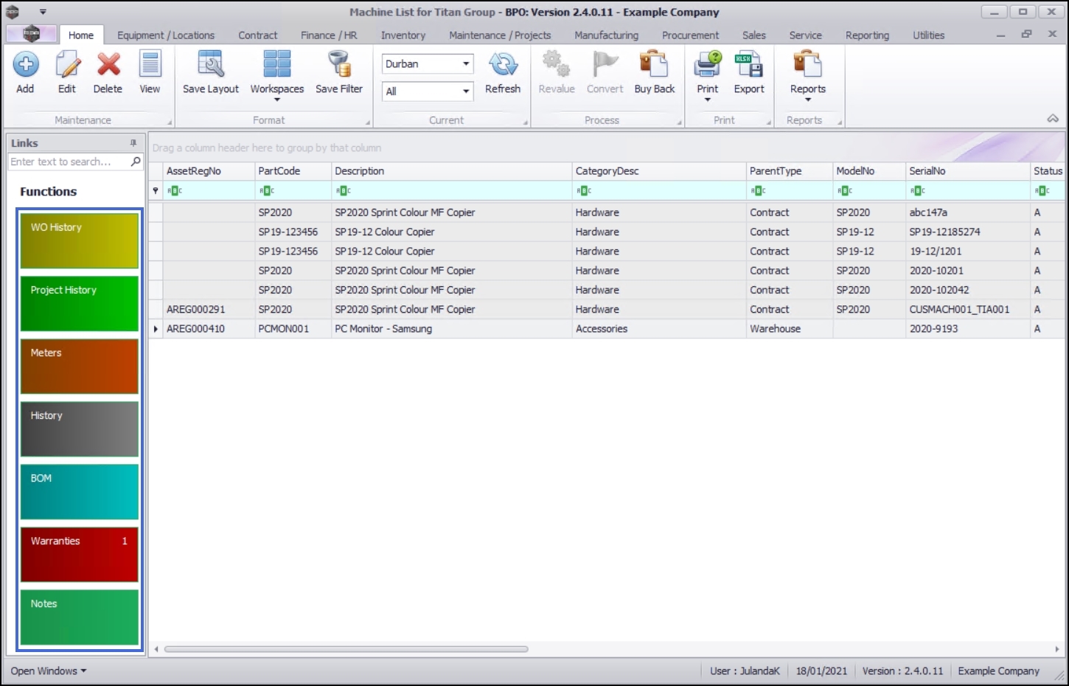1069x686 pixels.
Task: Click the SerialNo column filter icon
Action: [x=918, y=191]
